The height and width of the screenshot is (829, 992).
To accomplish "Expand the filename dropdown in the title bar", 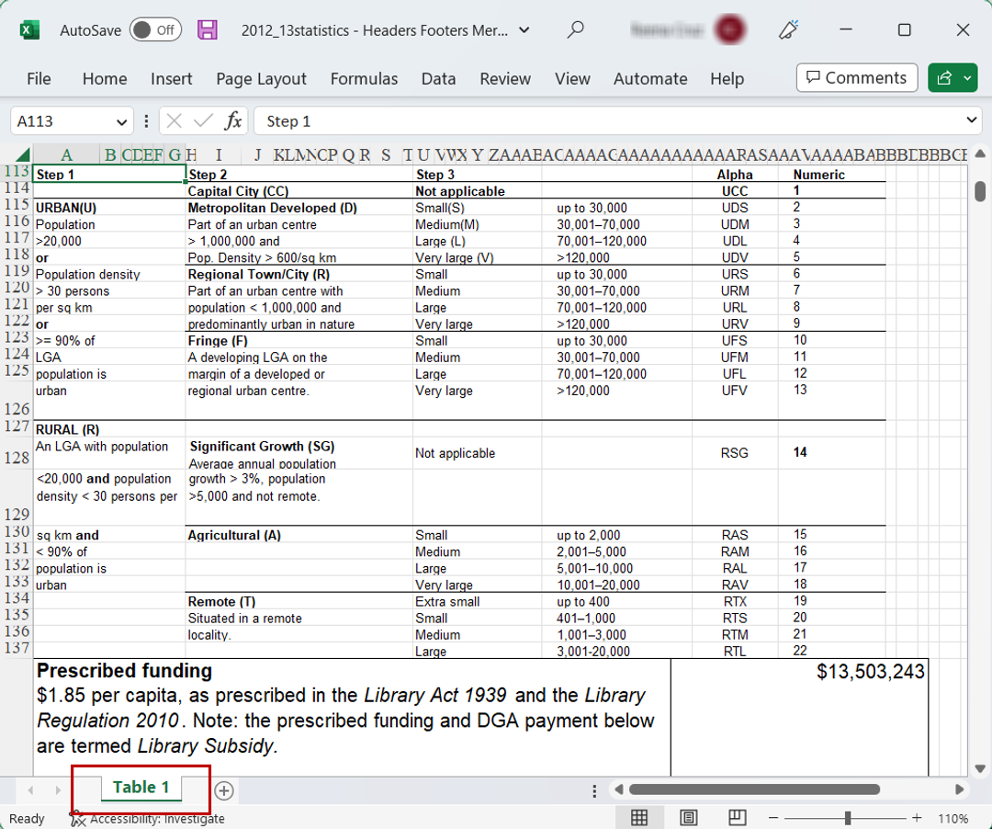I will tap(524, 29).
